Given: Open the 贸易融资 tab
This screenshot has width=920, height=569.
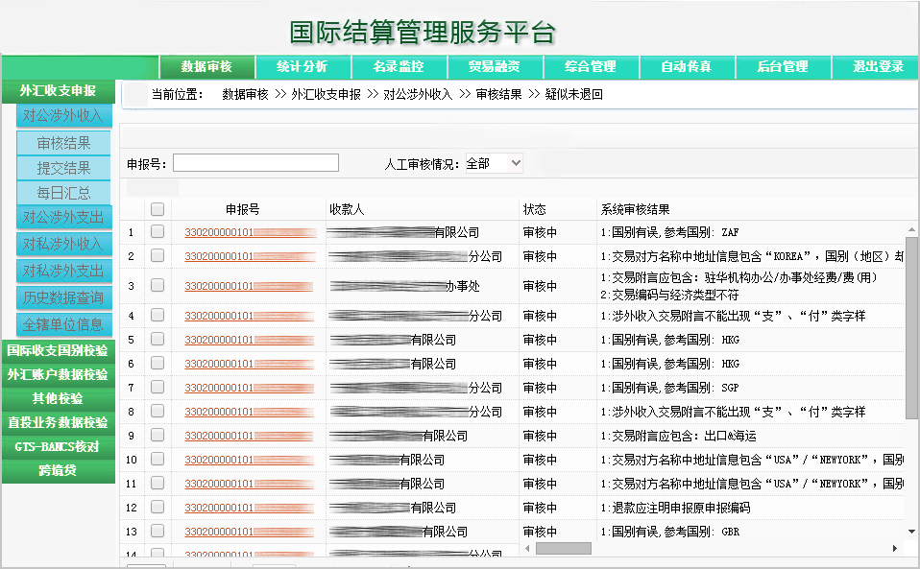Looking at the screenshot, I should (x=495, y=67).
